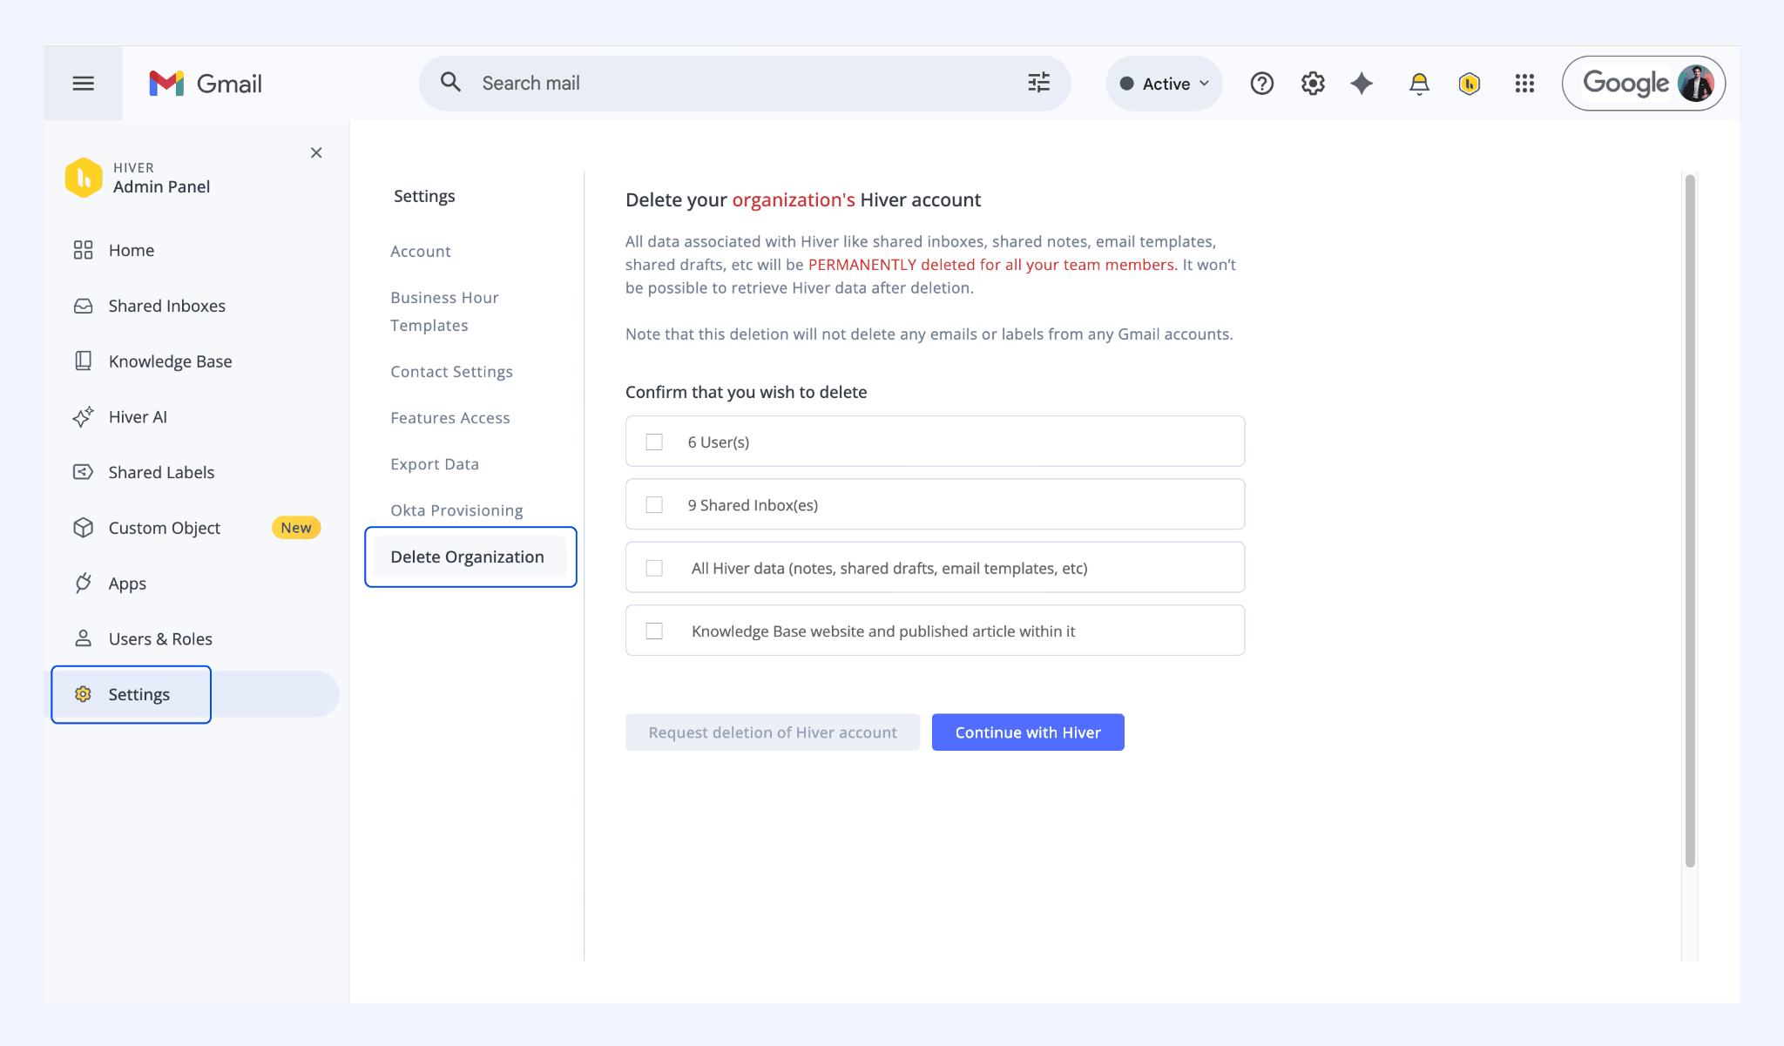Open the Google apps grid
Screen dimensions: 1784x1046
(x=1524, y=84)
